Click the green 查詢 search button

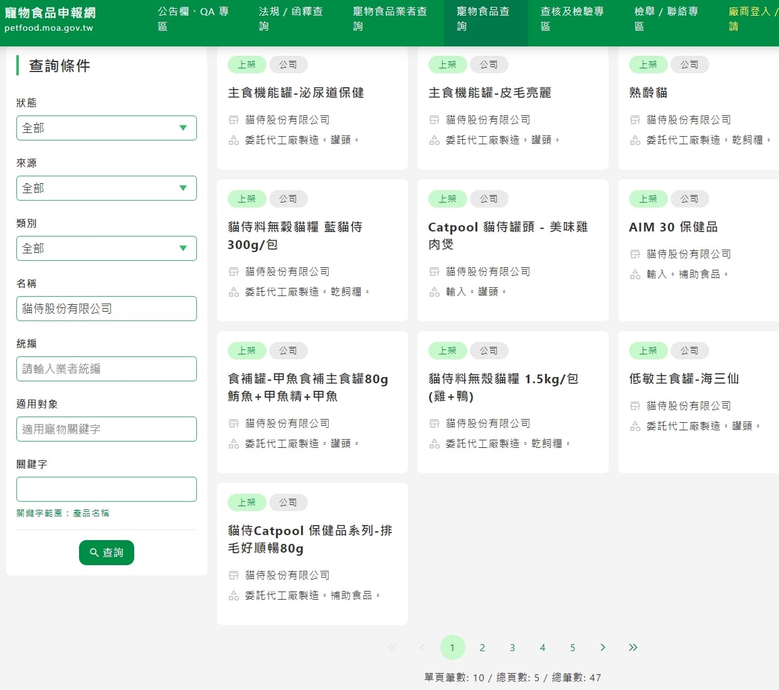click(x=107, y=553)
